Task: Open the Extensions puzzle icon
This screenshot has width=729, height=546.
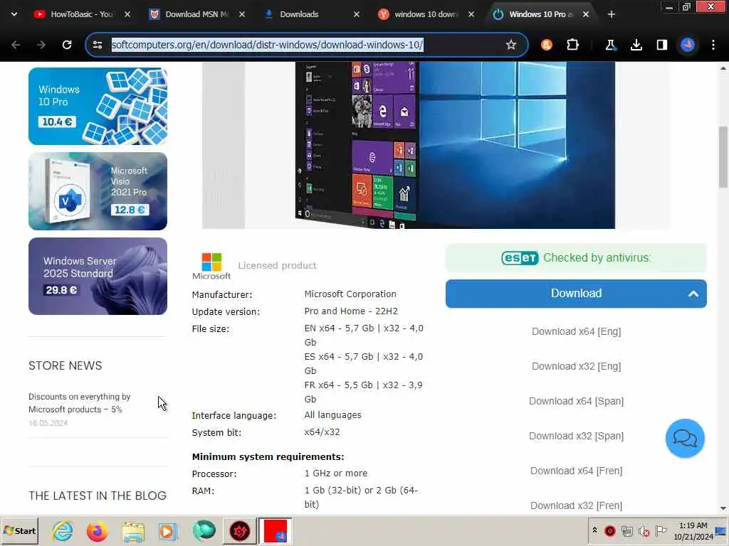Action: [573, 45]
